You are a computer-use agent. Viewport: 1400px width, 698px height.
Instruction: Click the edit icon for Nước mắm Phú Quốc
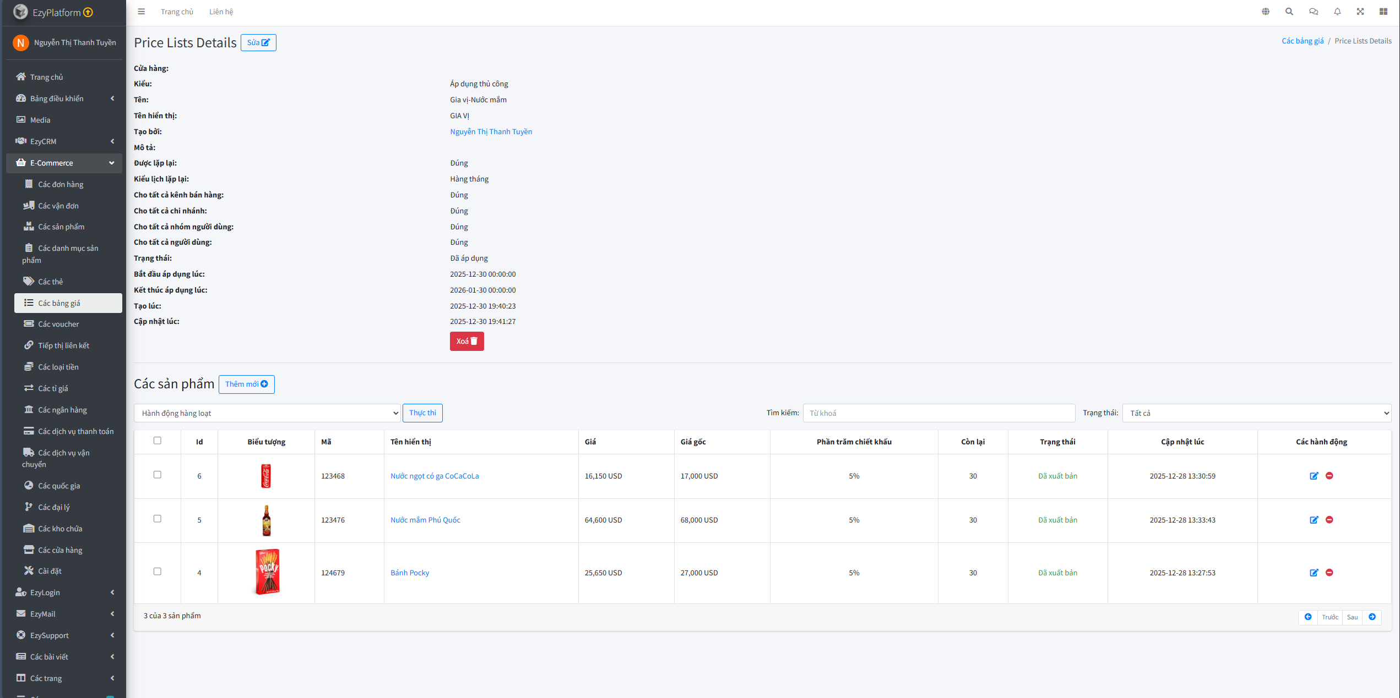[1314, 520]
